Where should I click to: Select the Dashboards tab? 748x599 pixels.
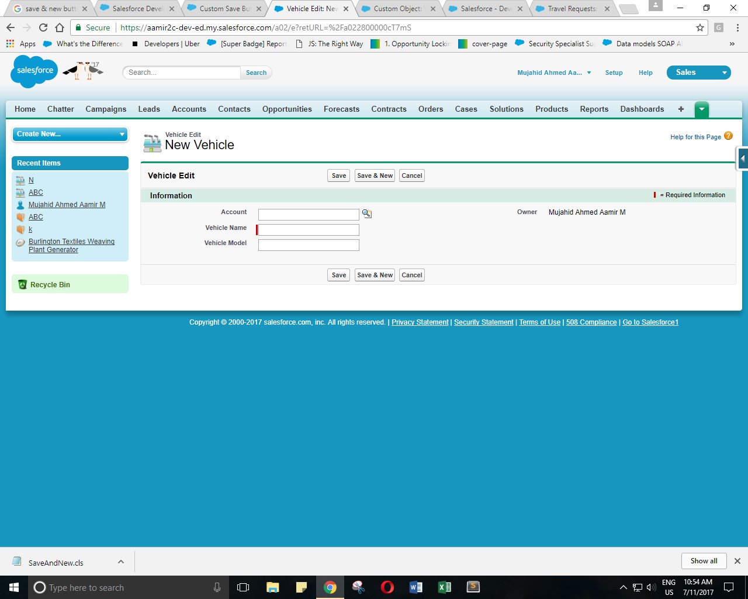click(642, 109)
